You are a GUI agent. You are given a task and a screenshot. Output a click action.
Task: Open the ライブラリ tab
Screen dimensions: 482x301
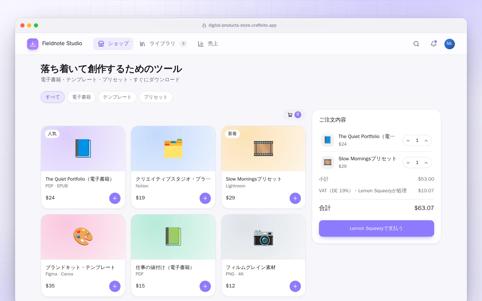tap(163, 44)
